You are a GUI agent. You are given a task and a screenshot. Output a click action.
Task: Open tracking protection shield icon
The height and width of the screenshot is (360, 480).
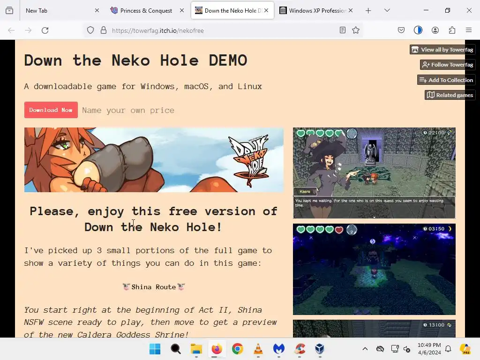pos(90,30)
